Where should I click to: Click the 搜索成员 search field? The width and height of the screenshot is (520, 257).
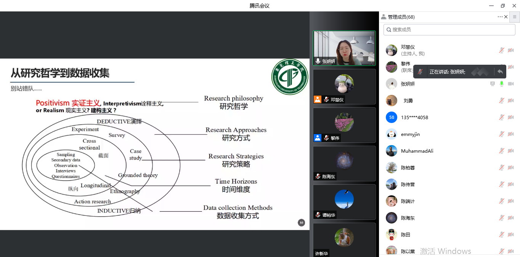pyautogui.click(x=449, y=29)
